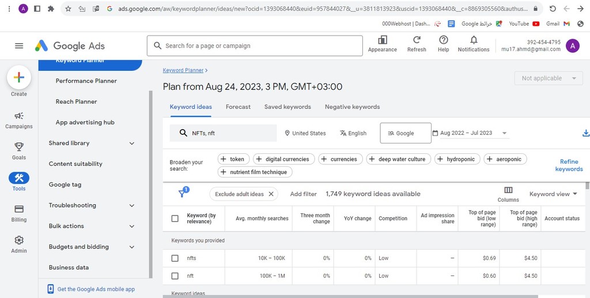
Task: Change the English language setting
Action: pyautogui.click(x=353, y=133)
